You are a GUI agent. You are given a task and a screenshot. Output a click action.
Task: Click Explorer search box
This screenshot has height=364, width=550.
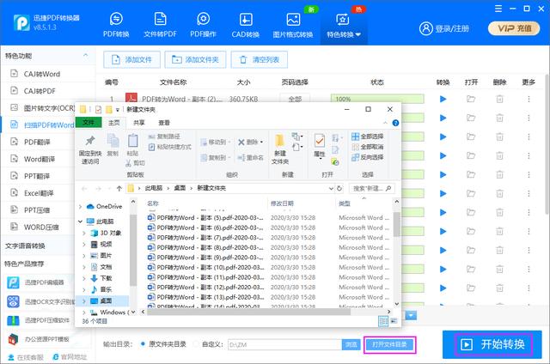pyautogui.click(x=372, y=189)
